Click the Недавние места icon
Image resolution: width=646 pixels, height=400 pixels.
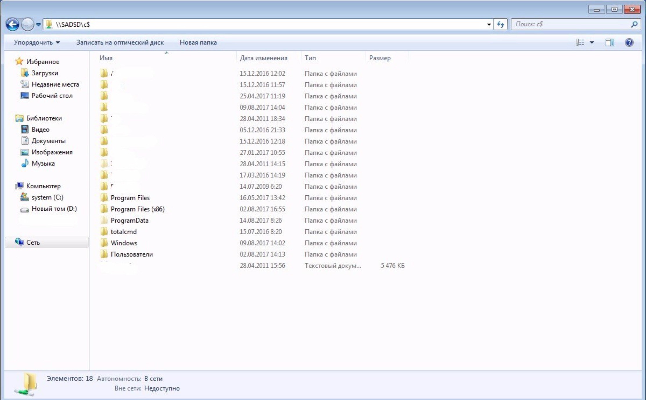pyautogui.click(x=25, y=84)
